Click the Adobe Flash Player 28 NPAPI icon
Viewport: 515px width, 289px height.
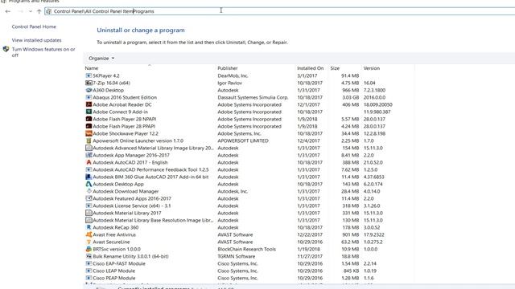pos(89,119)
